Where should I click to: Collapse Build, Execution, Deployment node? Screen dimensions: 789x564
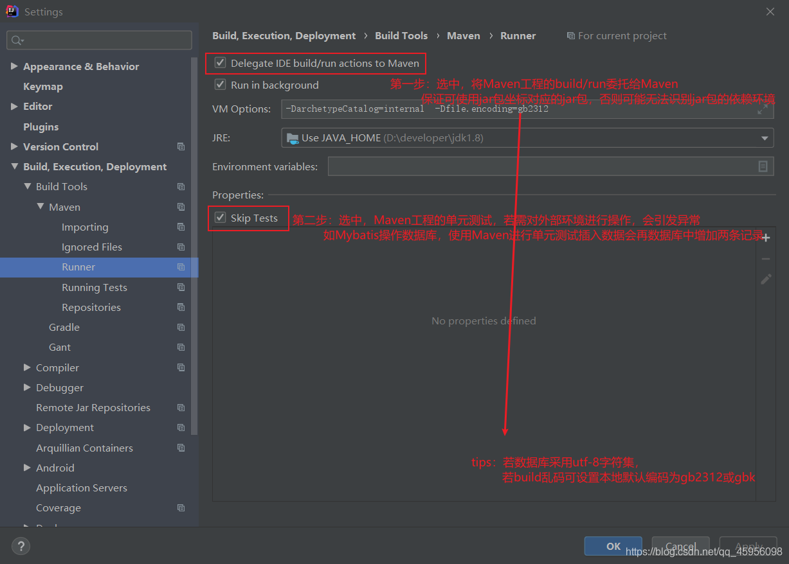[x=14, y=166]
